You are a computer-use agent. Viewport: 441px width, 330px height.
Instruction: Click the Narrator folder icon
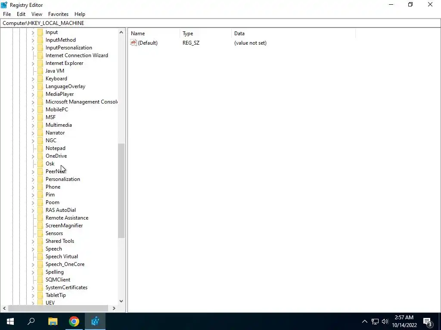40,133
